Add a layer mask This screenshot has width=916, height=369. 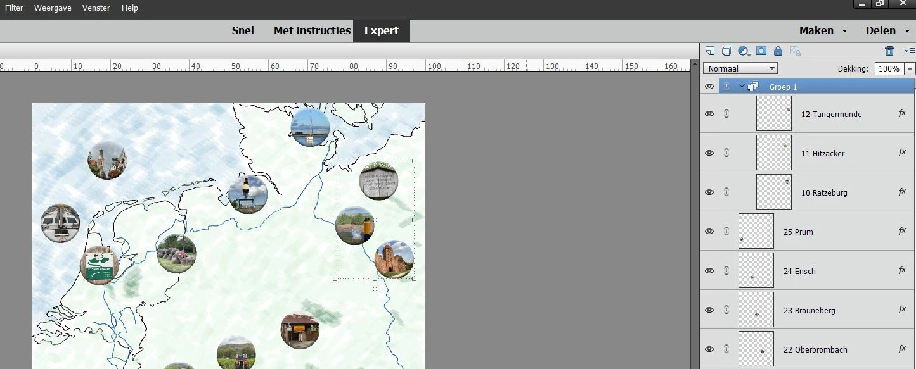coord(761,51)
